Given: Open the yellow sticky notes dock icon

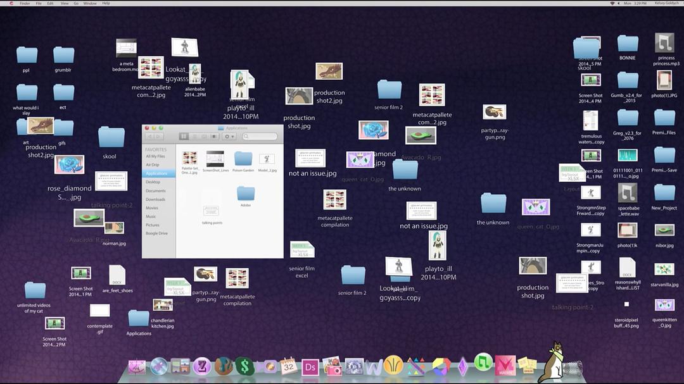Looking at the screenshot, I should (x=526, y=365).
